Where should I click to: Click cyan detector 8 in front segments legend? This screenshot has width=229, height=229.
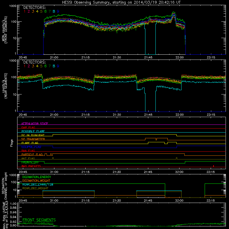pos(54,11)
